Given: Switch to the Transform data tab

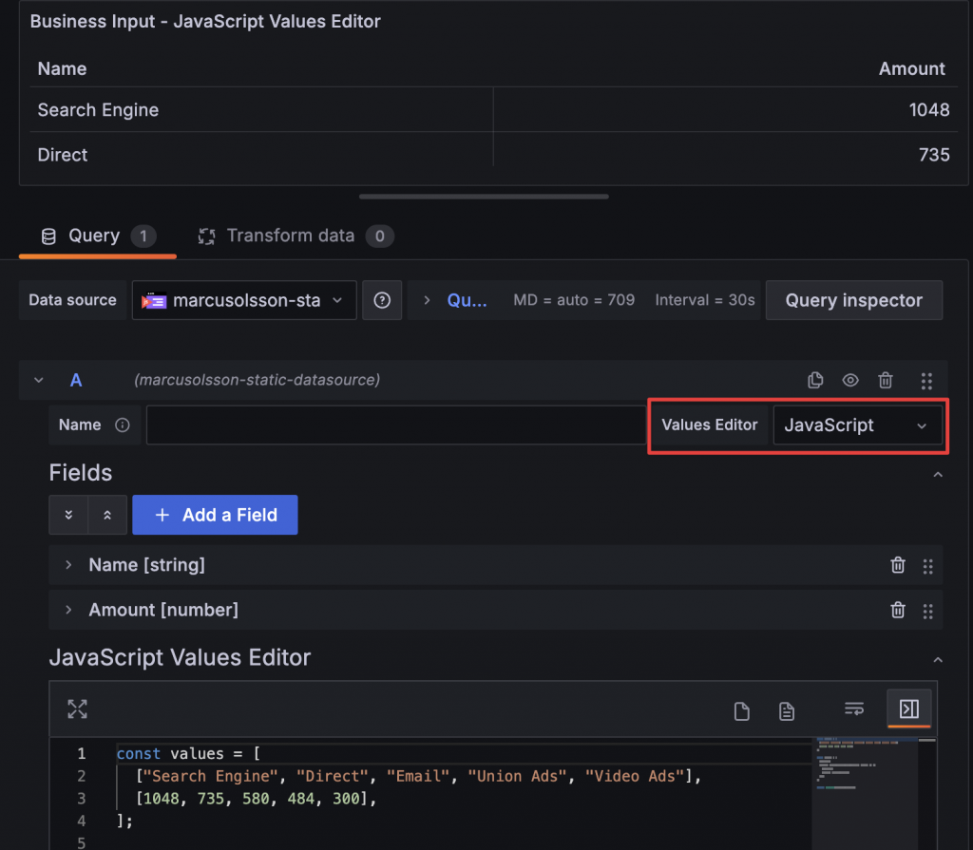Looking at the screenshot, I should click(296, 236).
